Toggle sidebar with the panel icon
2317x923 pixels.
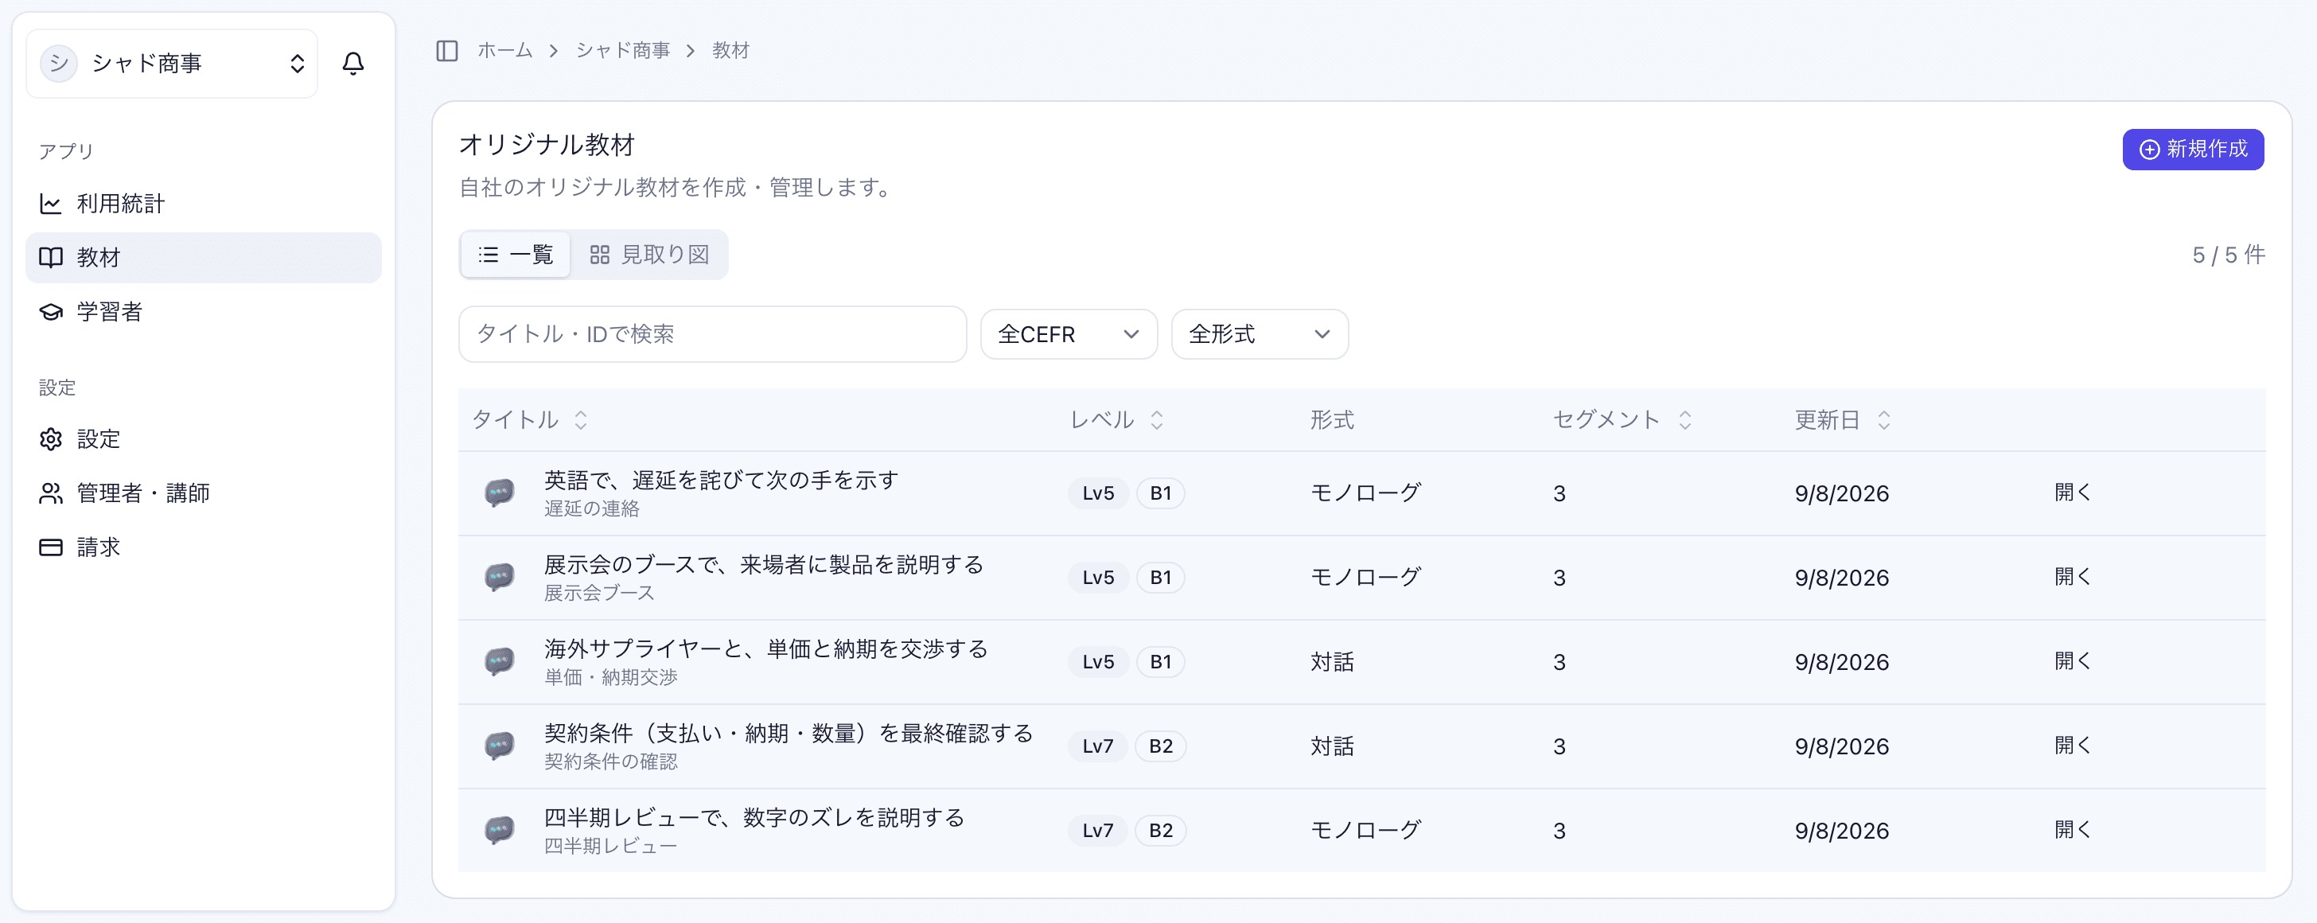[447, 50]
